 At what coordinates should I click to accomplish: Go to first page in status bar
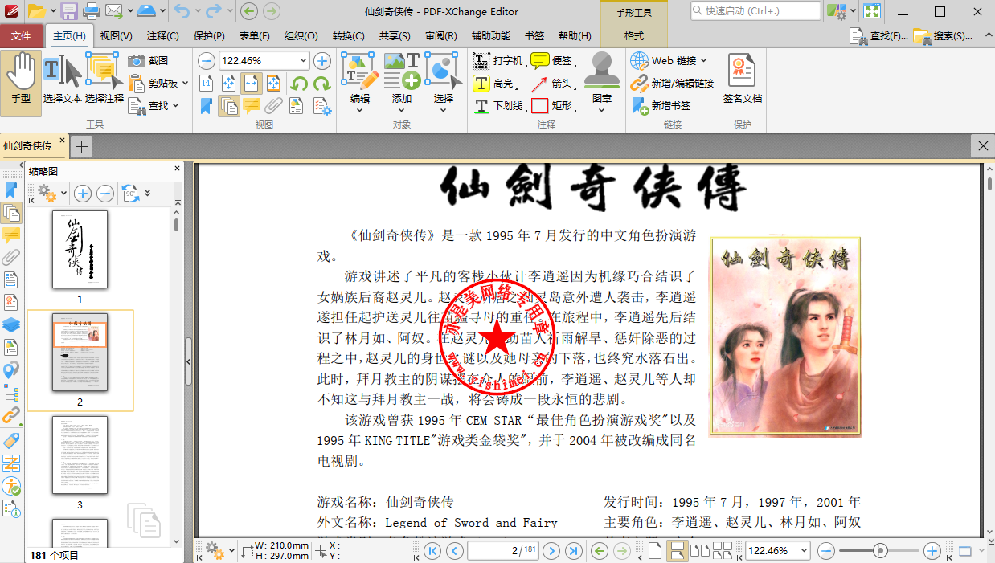(432, 551)
